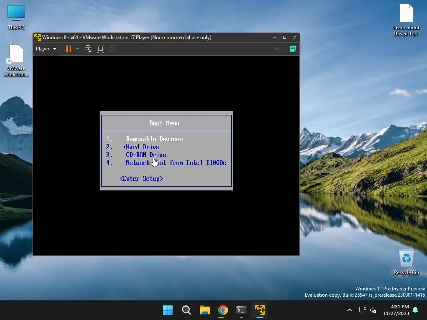Image resolution: width=427 pixels, height=320 pixels.
Task: Enter full screen mode in VMware
Action: coord(100,49)
